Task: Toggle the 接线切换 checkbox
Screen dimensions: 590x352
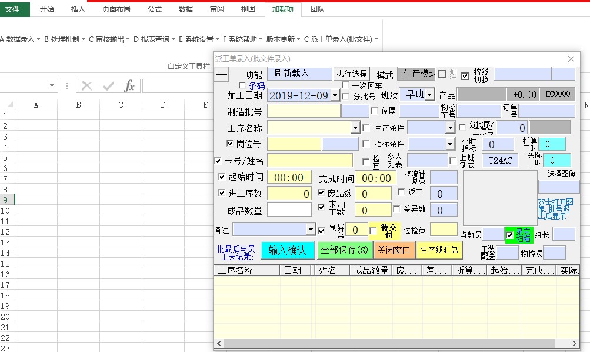Action: [465, 76]
